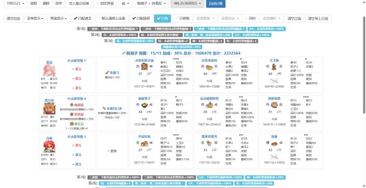Open the 韩湘子 + 钟离权 dropdown
The height and width of the screenshot is (188, 366).
pos(151,4)
